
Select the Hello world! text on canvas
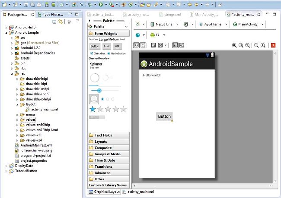point(152,75)
